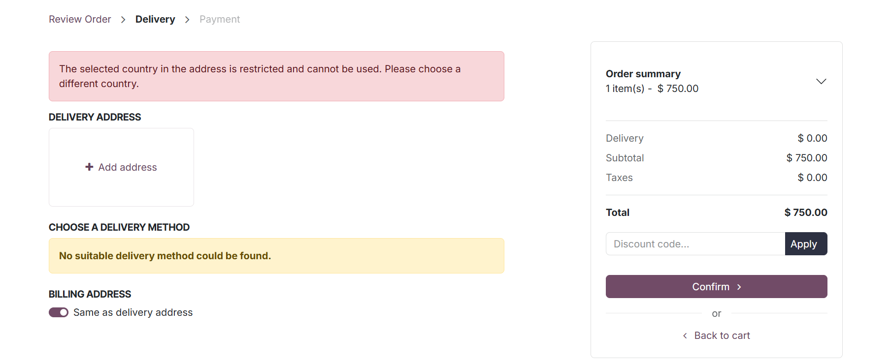The image size is (891, 363).
Task: Click chevron arrow before Payment
Action: point(187,20)
